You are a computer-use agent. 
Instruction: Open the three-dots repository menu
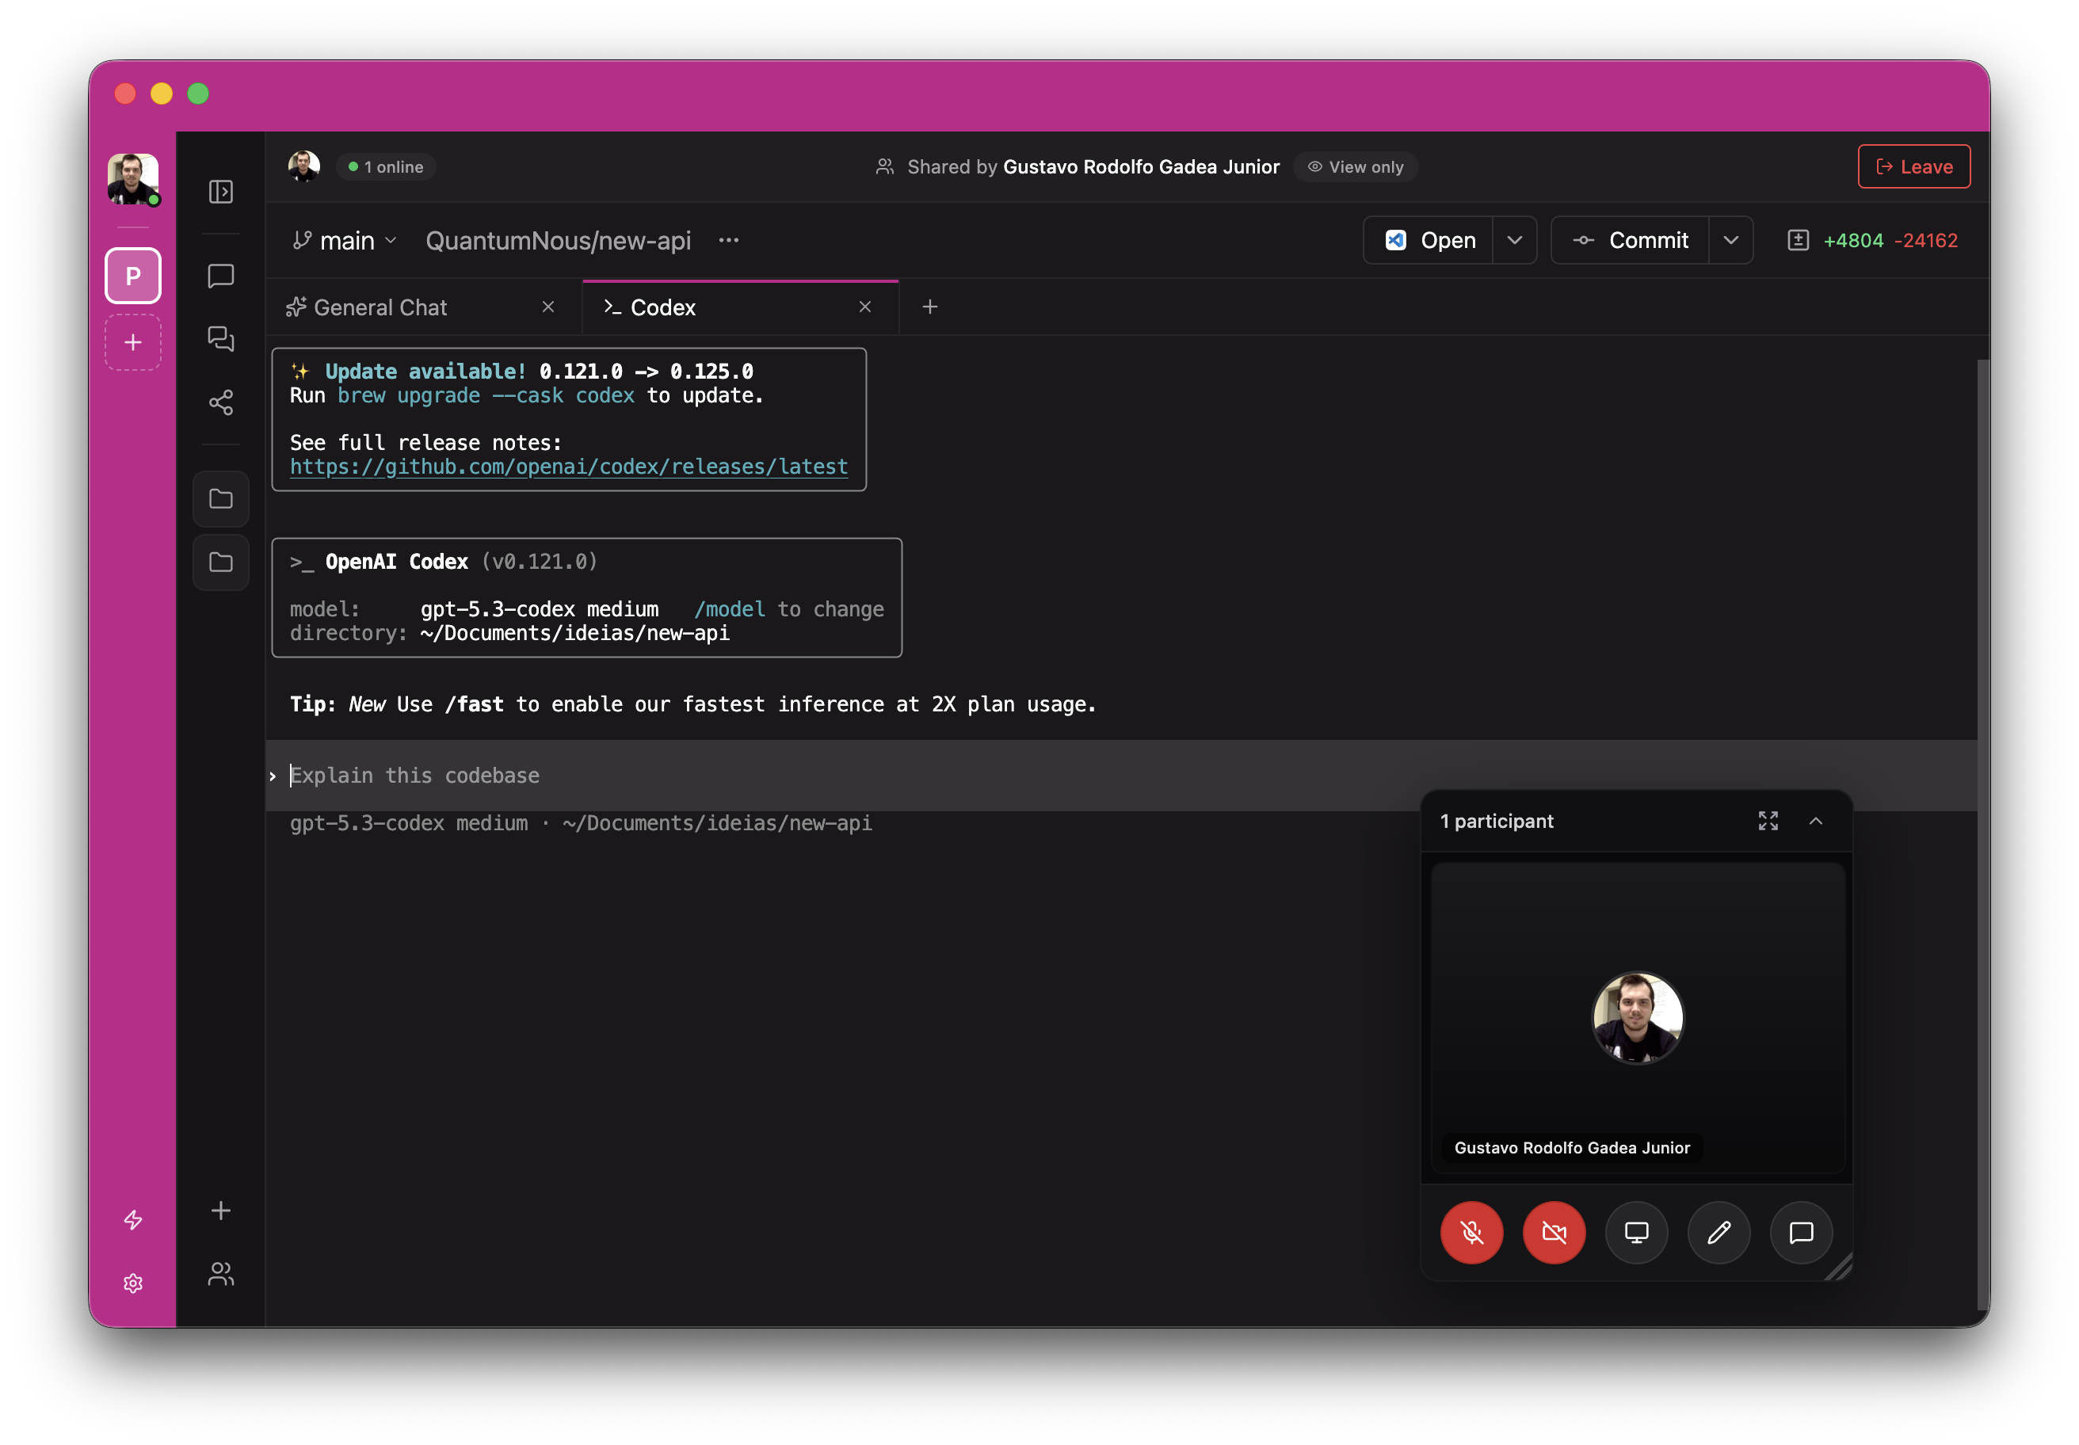(729, 240)
